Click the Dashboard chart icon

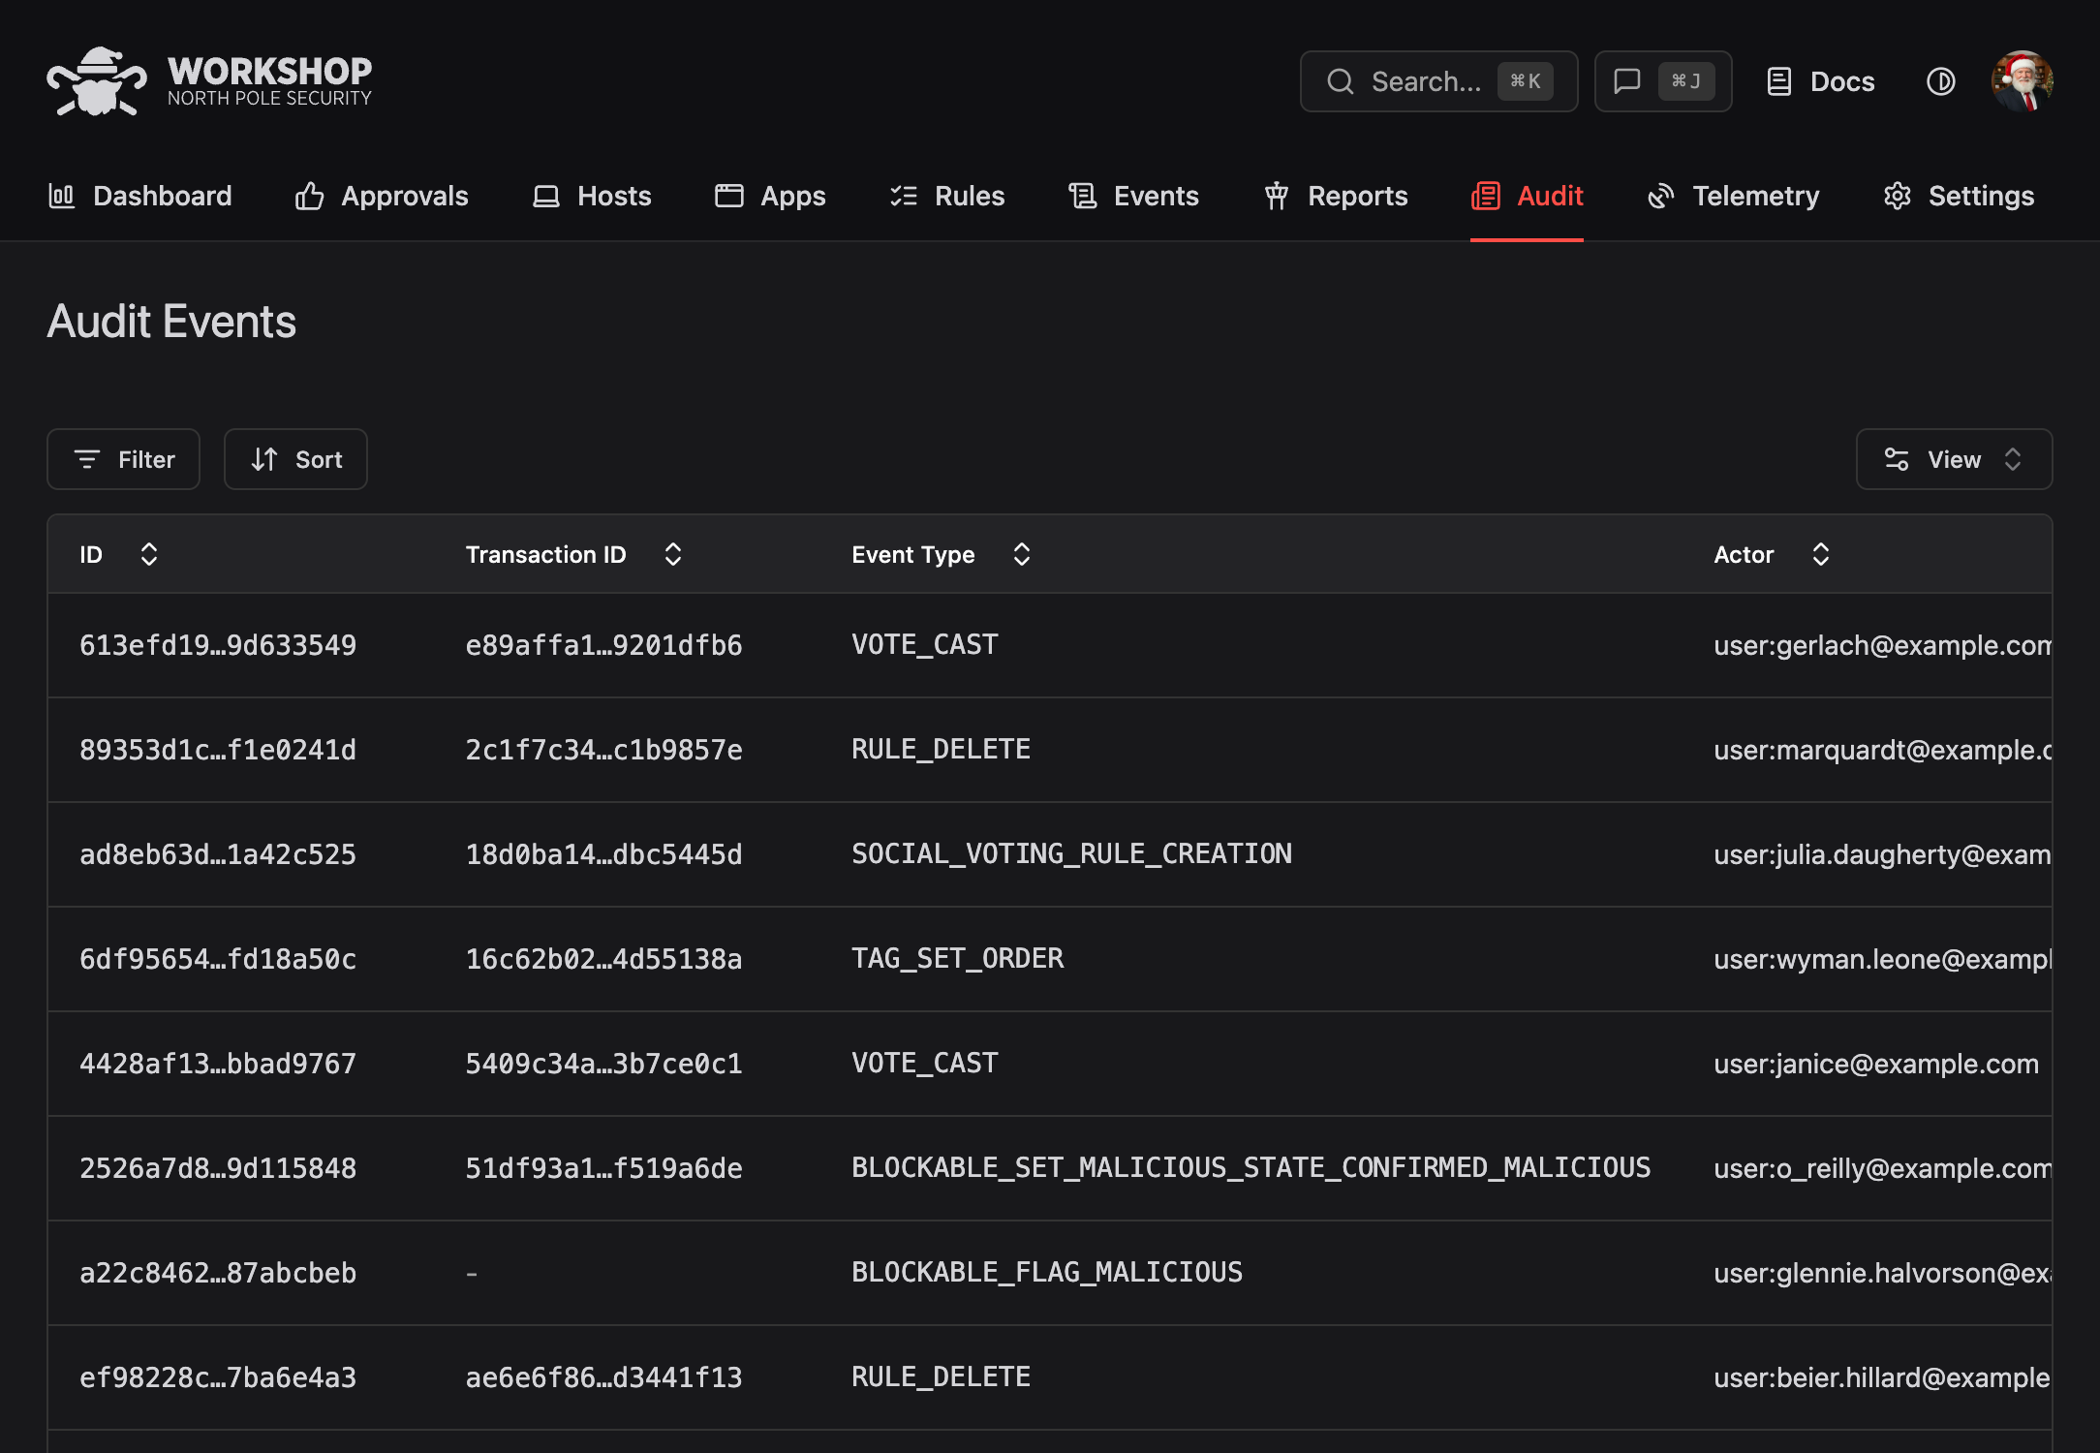(x=61, y=196)
